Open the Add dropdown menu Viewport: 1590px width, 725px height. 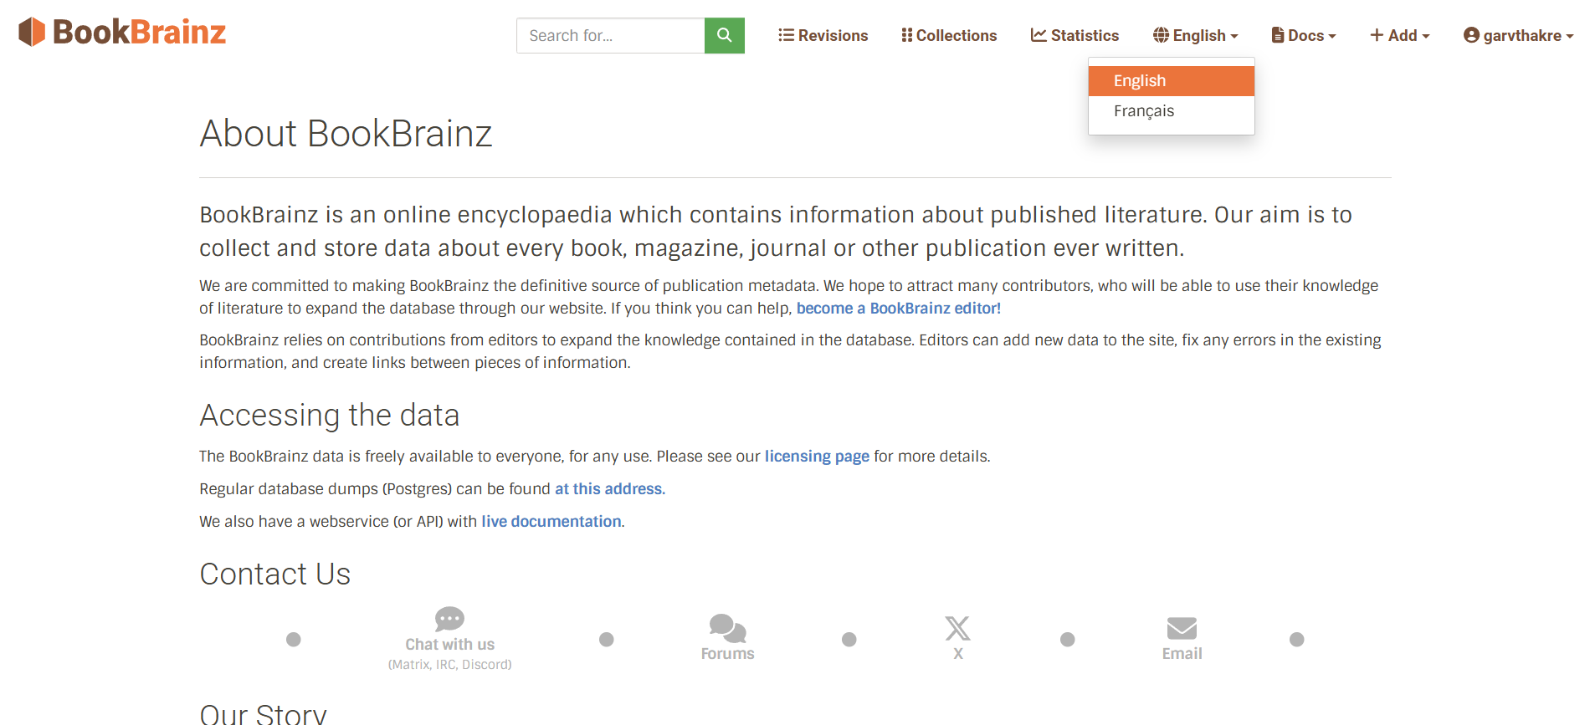pyautogui.click(x=1399, y=35)
